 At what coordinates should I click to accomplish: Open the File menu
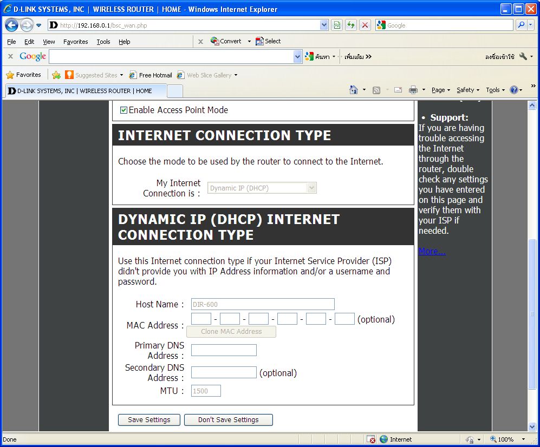(x=11, y=42)
